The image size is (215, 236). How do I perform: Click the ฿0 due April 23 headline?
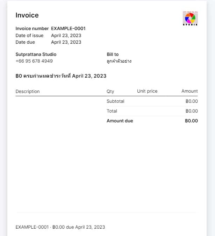61,76
